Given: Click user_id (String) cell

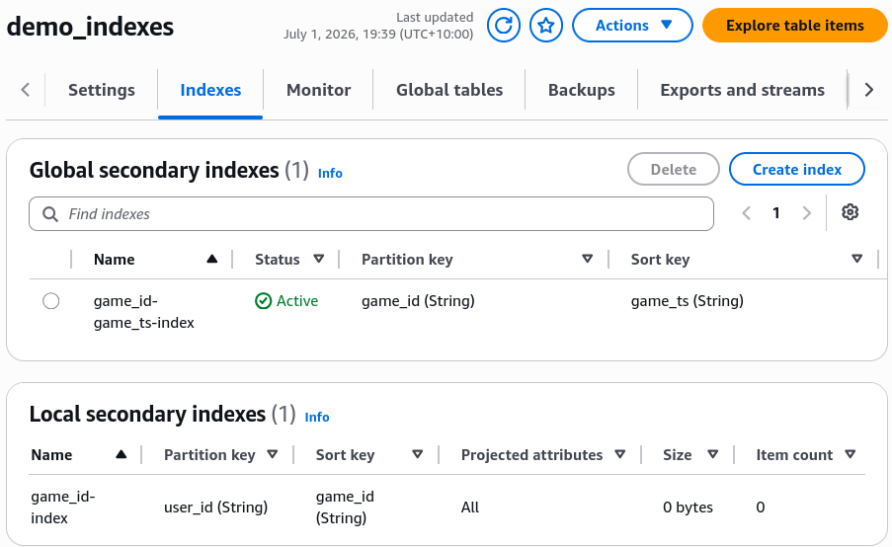Looking at the screenshot, I should [x=215, y=508].
